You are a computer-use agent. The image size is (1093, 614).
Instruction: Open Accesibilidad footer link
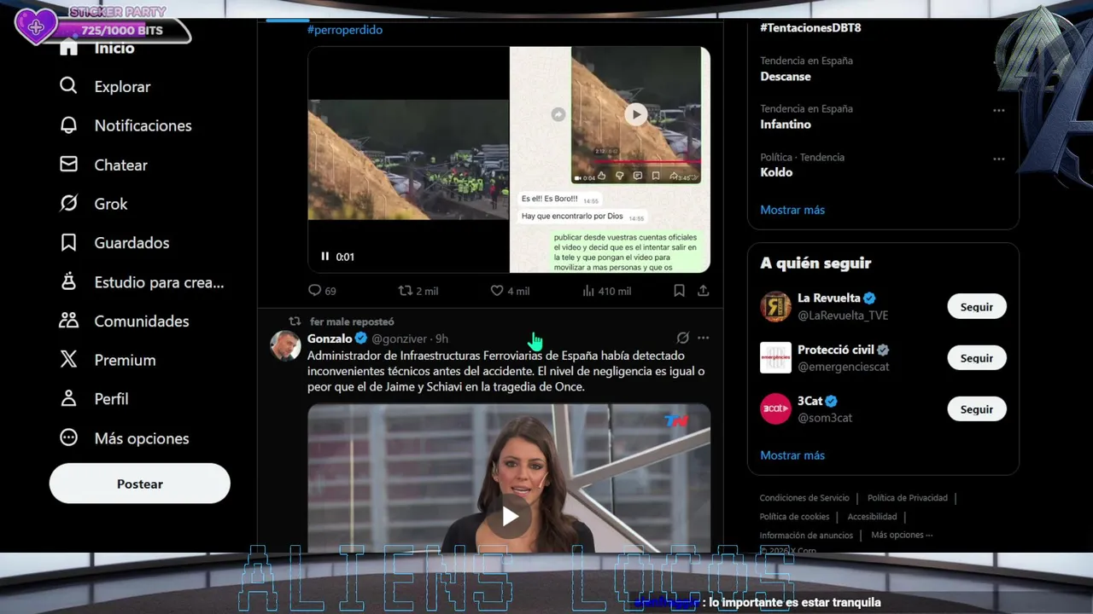872,517
